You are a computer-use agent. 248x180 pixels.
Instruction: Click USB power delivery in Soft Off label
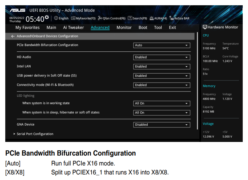pyautogui.click(x=47, y=76)
